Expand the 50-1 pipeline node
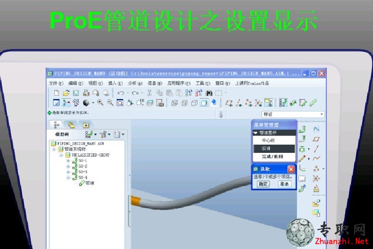Viewport: 373px width, 249px height. point(68,161)
